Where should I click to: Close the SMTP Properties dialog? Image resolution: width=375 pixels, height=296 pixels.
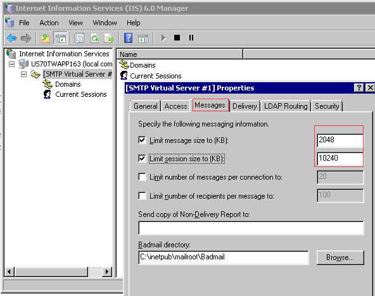point(370,88)
